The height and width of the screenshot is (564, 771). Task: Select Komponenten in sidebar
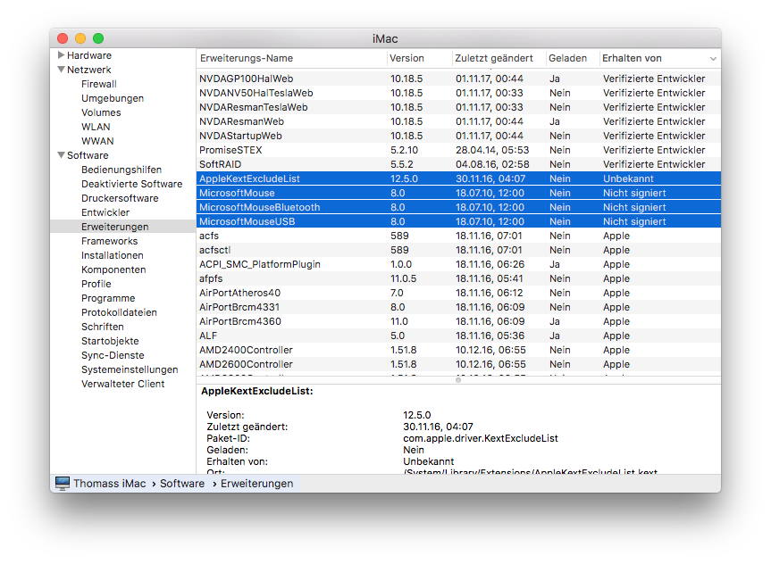tap(113, 270)
